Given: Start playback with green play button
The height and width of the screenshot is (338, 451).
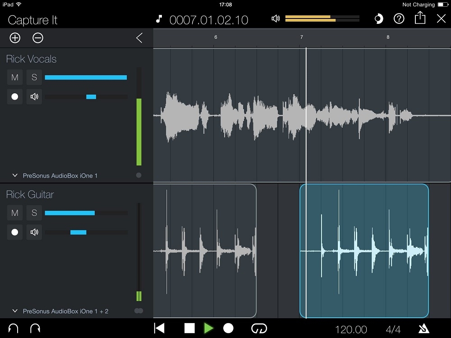Looking at the screenshot, I should click(x=209, y=328).
